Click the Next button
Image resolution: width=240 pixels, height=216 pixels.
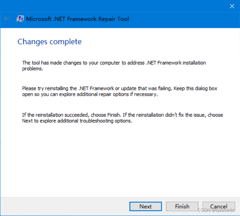[145, 206]
